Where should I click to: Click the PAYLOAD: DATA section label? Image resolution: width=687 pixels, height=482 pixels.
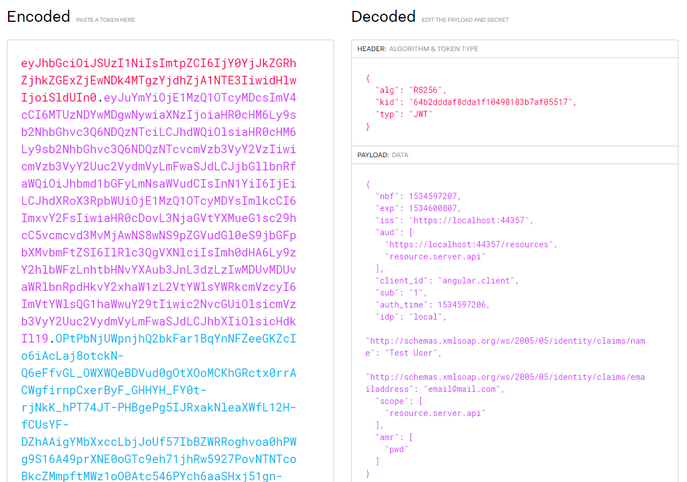(x=383, y=154)
